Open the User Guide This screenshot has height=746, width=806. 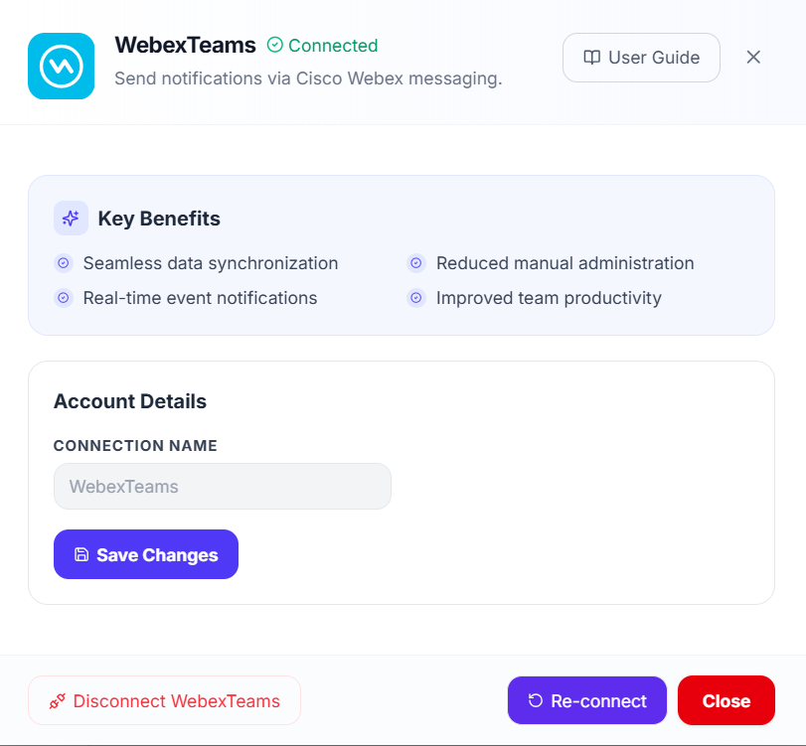pos(641,58)
